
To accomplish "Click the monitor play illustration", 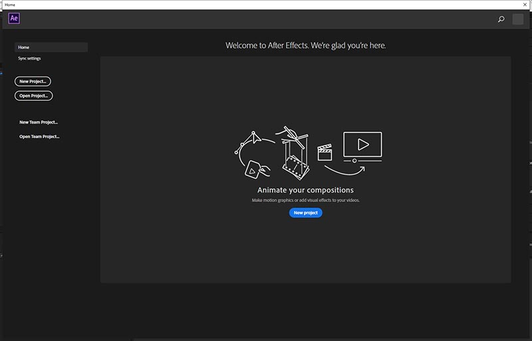I will (362, 148).
